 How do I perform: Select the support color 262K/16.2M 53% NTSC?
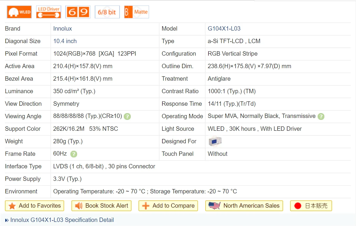[86, 129]
